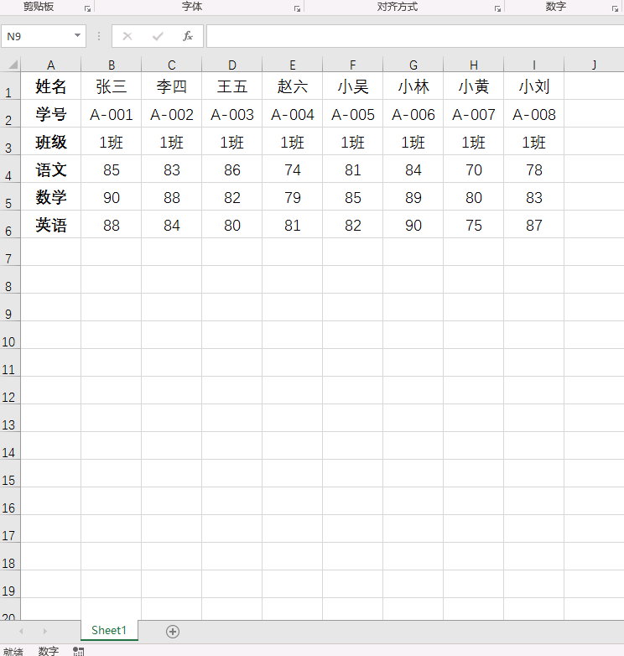Click 赵六's 数学 score 79

tap(293, 196)
